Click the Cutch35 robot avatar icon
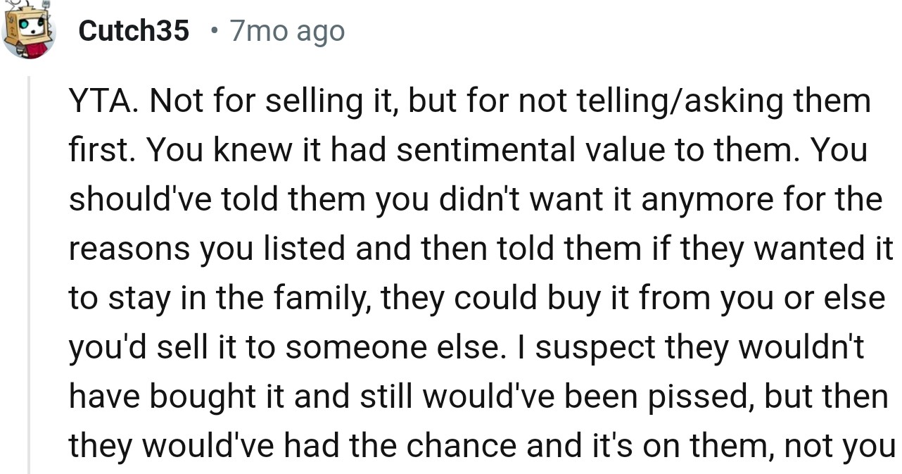This screenshot has height=474, width=902. tap(28, 32)
